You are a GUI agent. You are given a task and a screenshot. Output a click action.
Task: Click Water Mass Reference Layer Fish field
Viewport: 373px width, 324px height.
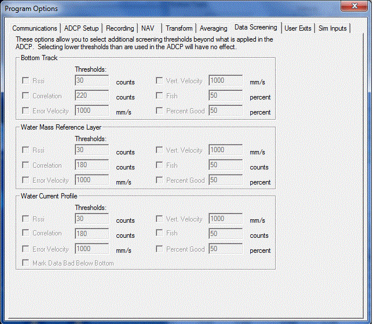click(225, 165)
